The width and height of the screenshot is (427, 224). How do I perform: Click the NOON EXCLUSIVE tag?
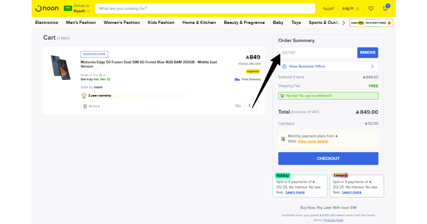[x=94, y=54]
